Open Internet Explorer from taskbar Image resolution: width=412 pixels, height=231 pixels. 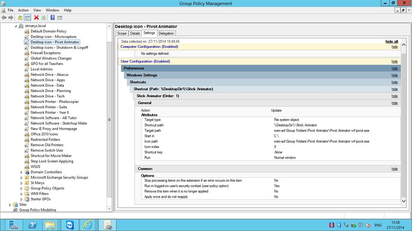pyautogui.click(x=87, y=225)
